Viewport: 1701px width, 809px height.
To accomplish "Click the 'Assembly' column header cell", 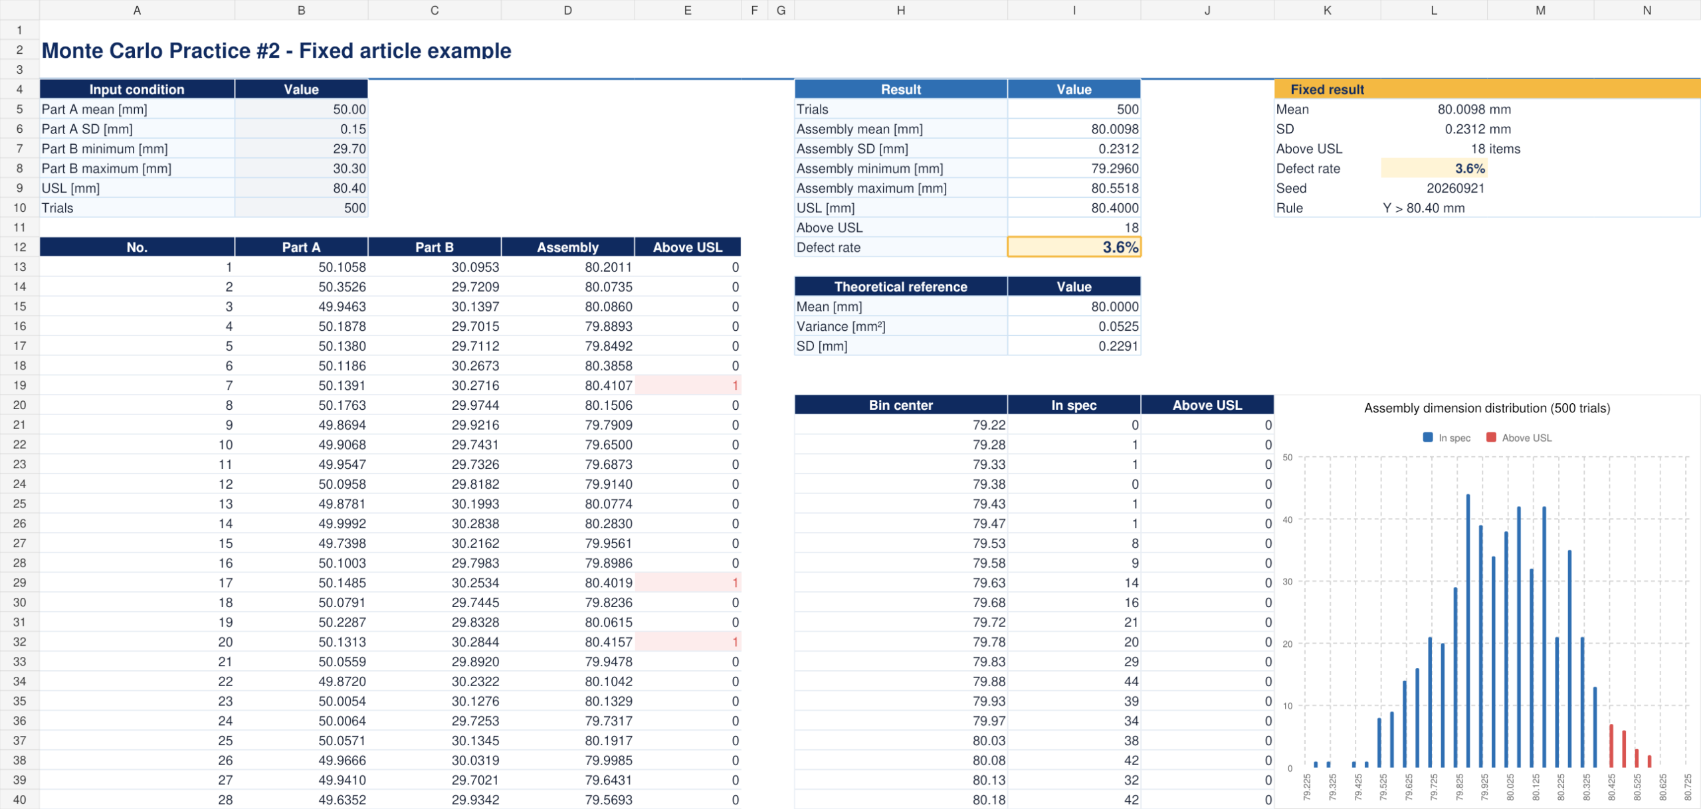I will [x=567, y=247].
